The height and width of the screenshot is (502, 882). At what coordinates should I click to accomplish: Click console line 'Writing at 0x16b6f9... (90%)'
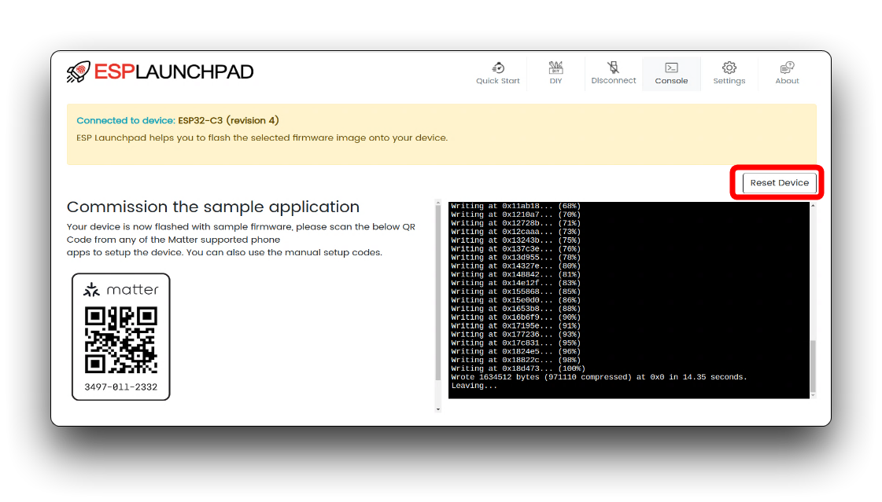point(516,317)
